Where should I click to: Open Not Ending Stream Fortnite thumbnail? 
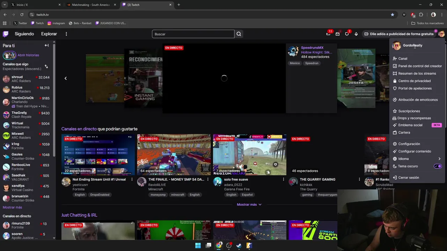98,154
